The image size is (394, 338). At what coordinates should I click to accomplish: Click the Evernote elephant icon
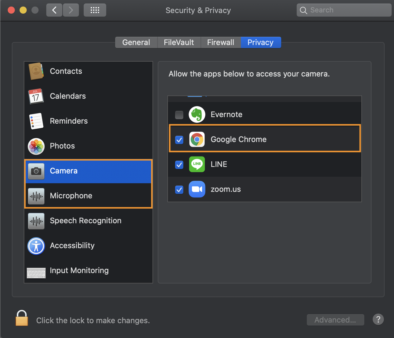pyautogui.click(x=197, y=114)
